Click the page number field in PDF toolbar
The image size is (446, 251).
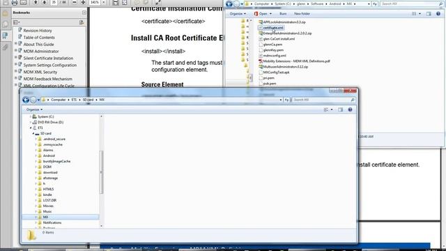point(54,2)
